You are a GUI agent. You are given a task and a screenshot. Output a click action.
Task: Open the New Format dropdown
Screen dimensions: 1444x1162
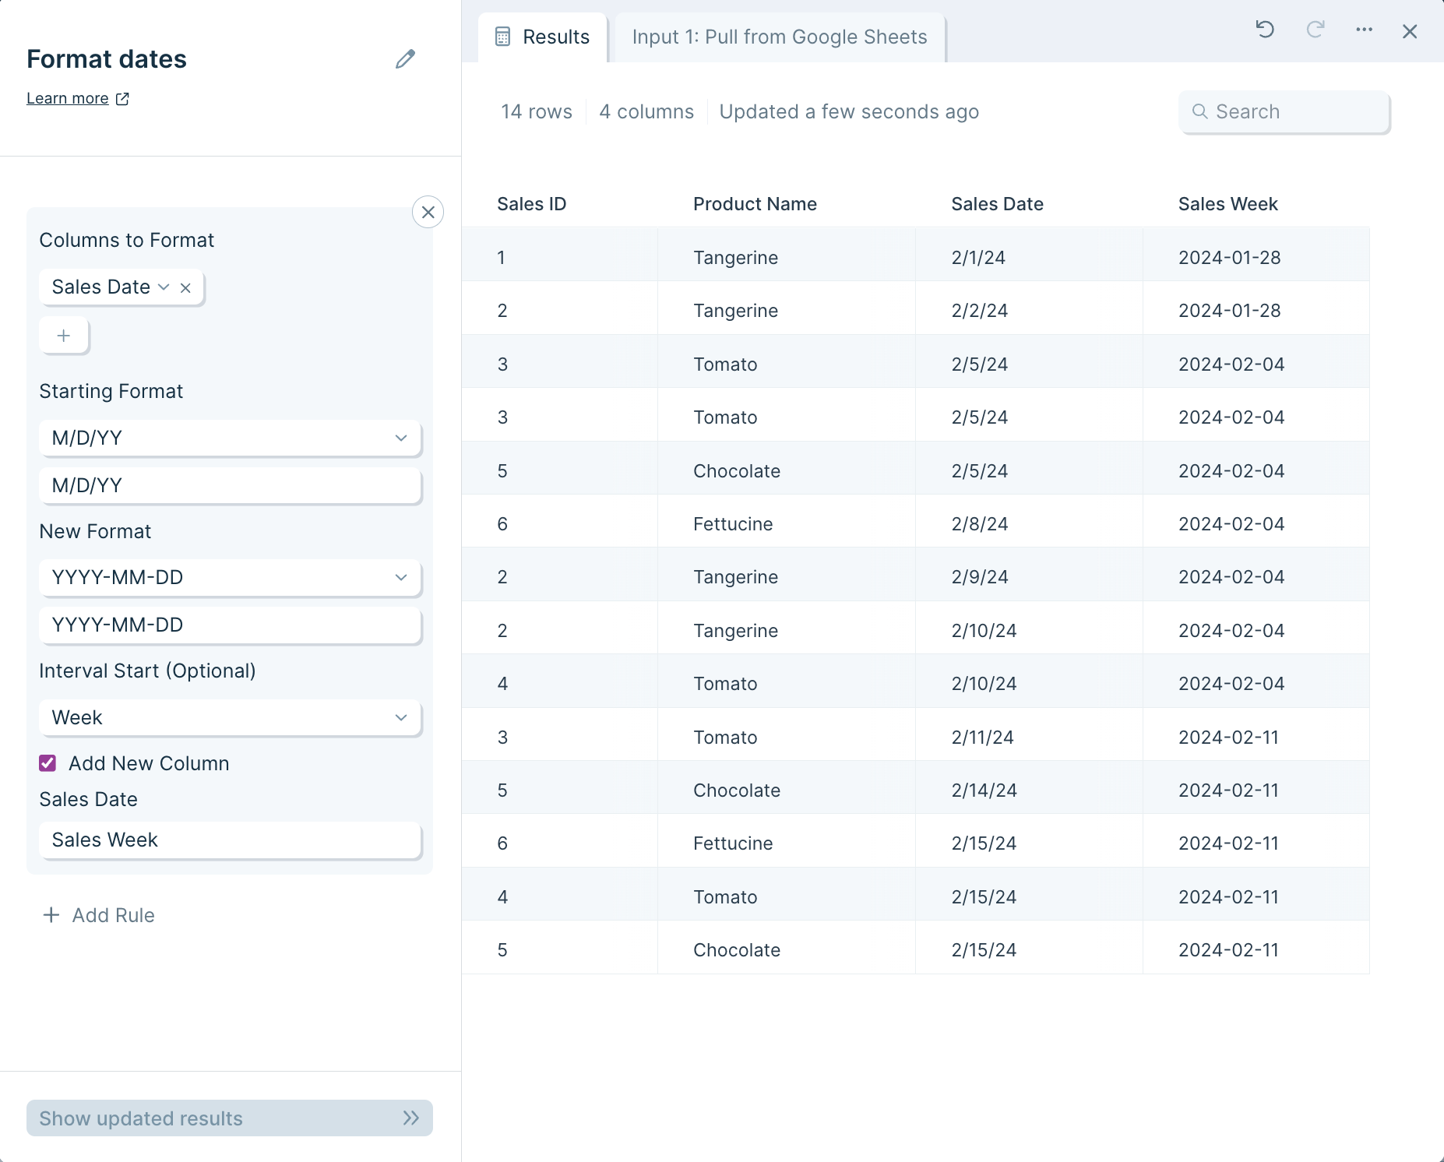[230, 577]
